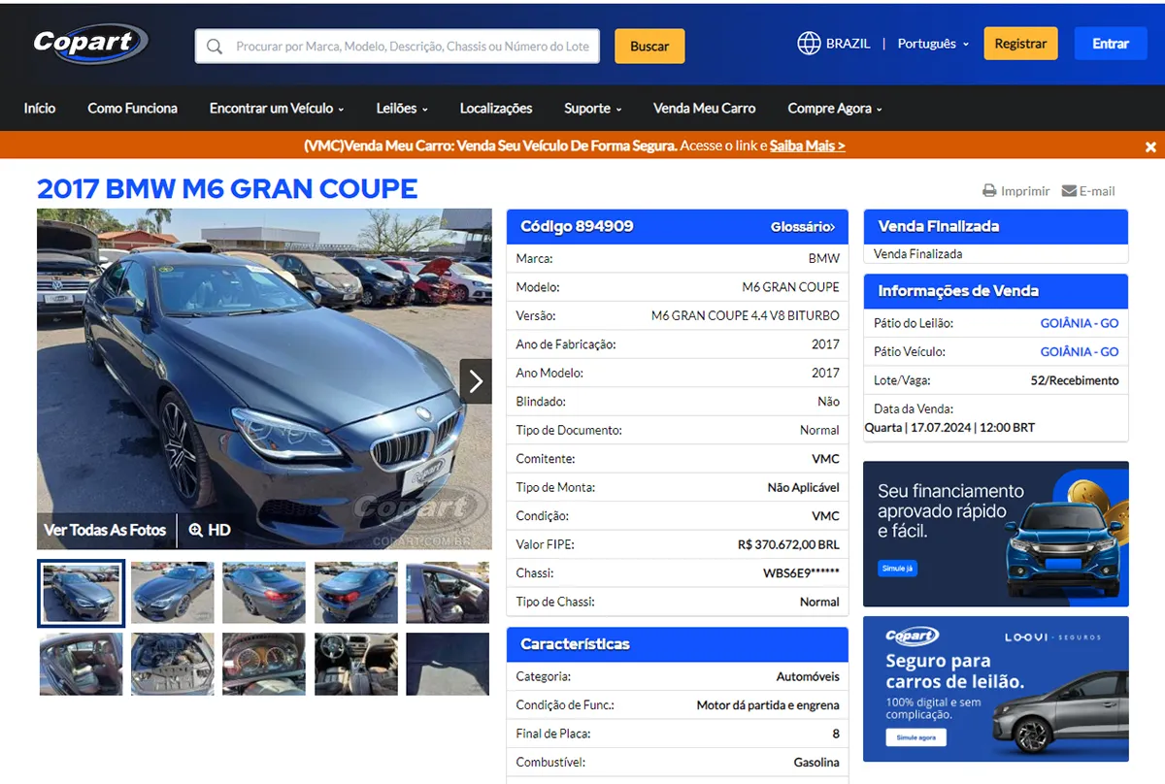Viewport: 1165px width, 784px height.
Task: Open the Como Funciona menu item
Action: (x=132, y=109)
